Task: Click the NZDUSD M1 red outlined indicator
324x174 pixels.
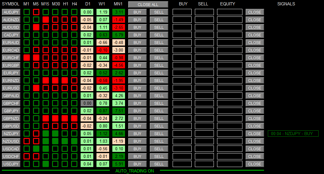Action: coord(27,141)
